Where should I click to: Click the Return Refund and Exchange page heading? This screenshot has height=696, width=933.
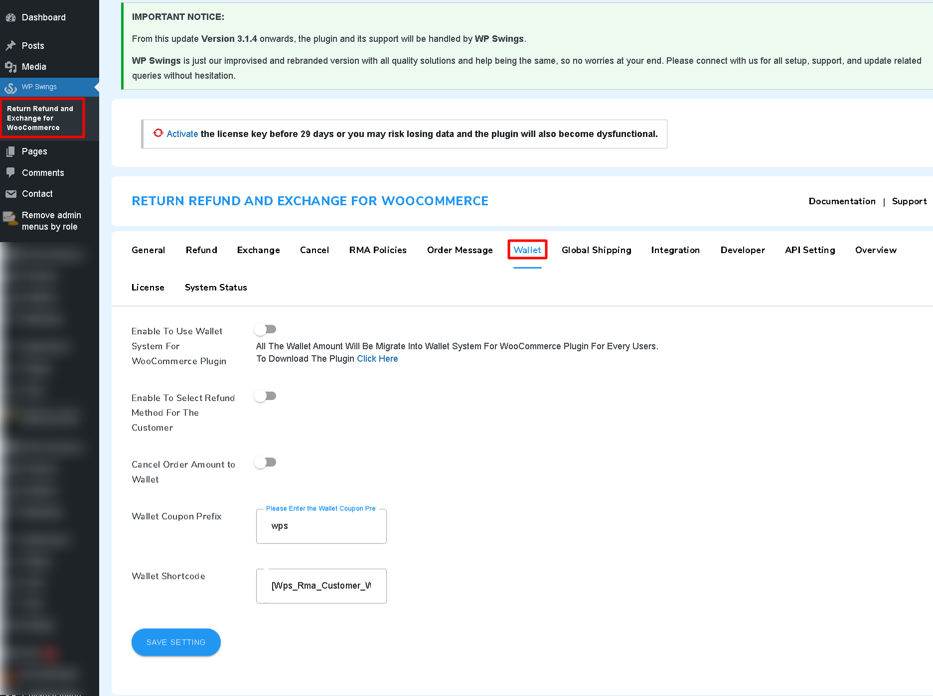point(310,201)
